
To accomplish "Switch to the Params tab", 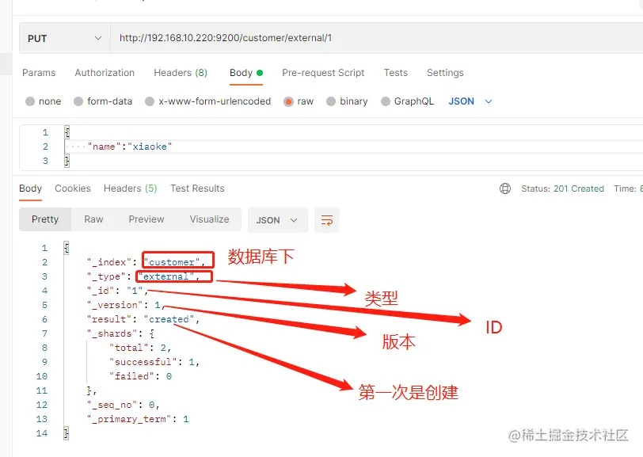I will [x=39, y=73].
